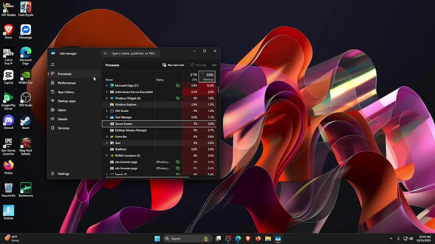Open Task Manager Settings
Image resolution: width=435 pixels, height=244 pixels.
74,174
